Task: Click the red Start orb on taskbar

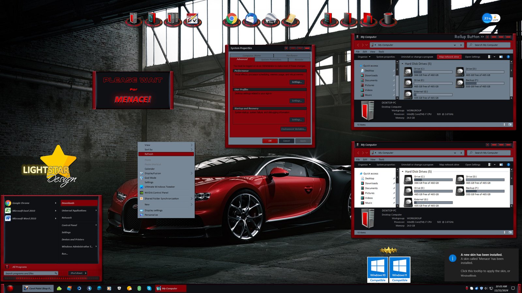Action: pos(10,288)
